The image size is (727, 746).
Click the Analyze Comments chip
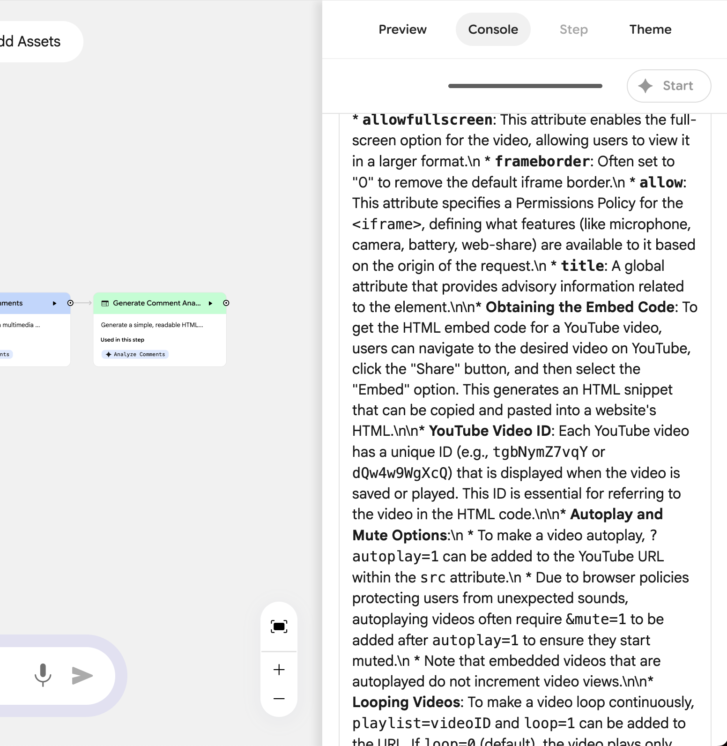coord(135,354)
